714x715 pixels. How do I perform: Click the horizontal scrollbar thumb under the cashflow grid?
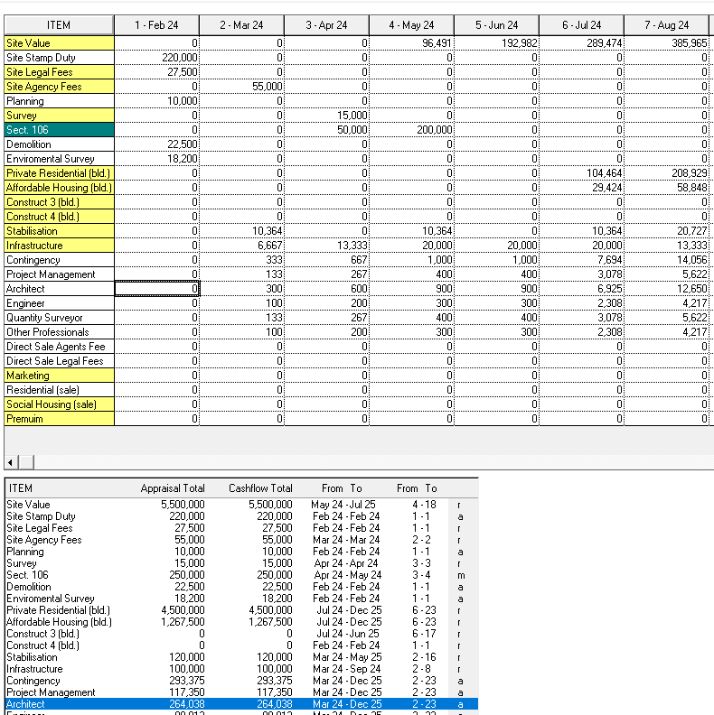point(26,462)
